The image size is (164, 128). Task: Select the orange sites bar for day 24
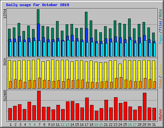[121, 83]
